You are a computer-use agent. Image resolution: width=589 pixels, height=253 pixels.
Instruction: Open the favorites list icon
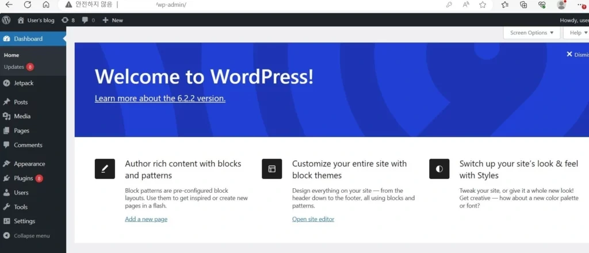point(505,5)
